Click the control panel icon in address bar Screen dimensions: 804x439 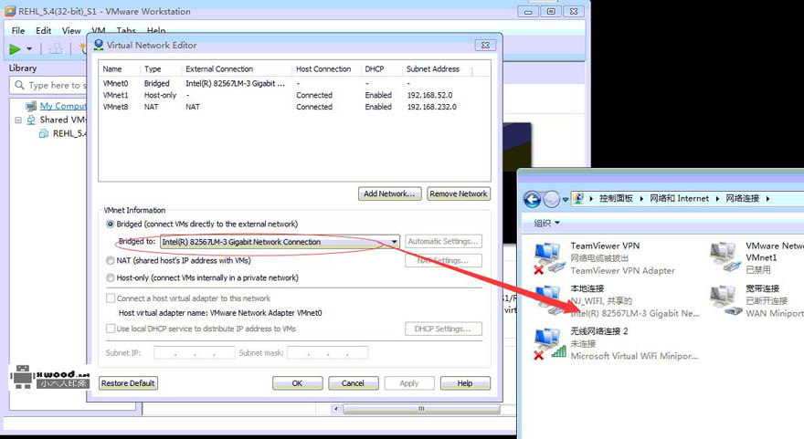coord(578,198)
